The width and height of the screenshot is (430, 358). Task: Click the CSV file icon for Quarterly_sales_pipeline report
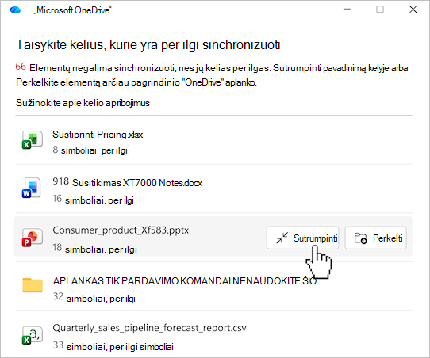click(32, 335)
